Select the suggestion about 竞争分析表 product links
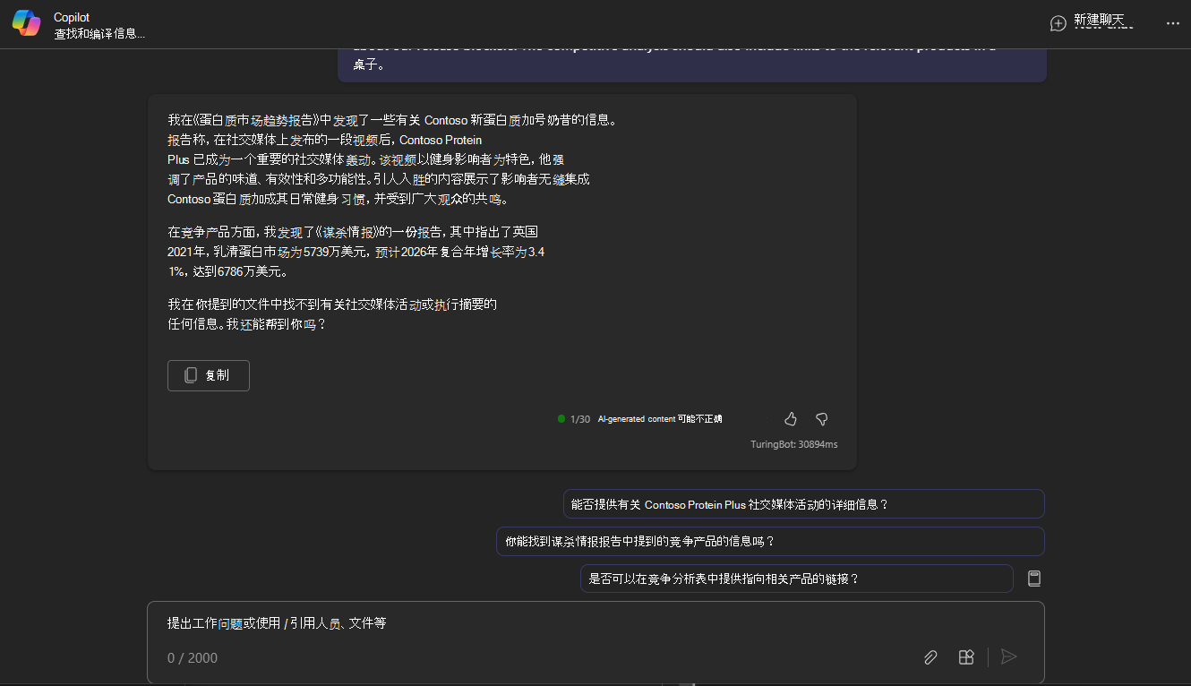1191x686 pixels. [796, 579]
